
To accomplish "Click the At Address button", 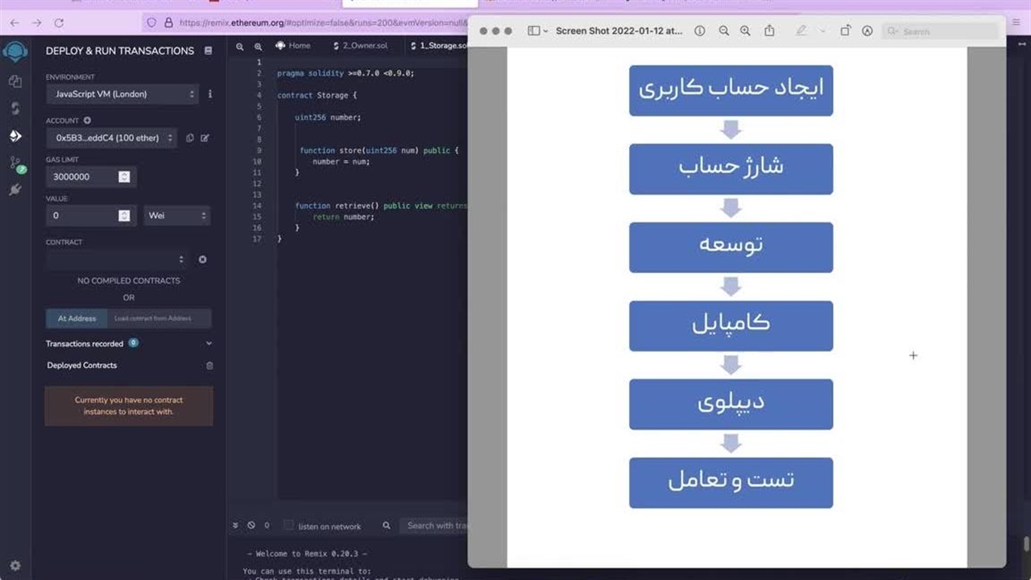I will pos(77,318).
